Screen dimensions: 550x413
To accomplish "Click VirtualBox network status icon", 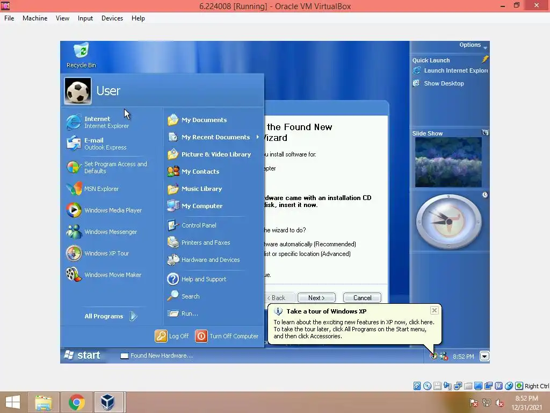I will pos(458,386).
